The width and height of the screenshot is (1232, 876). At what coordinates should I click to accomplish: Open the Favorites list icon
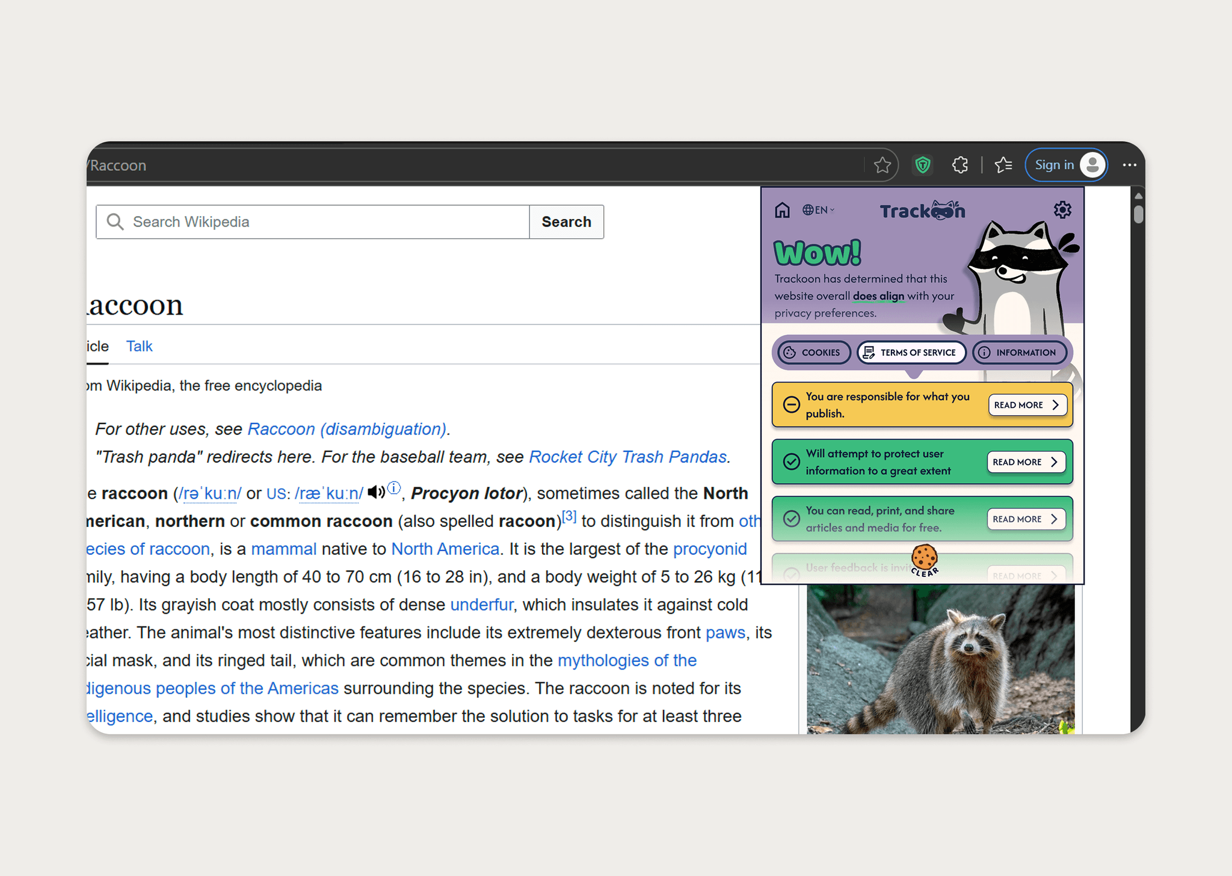(x=1003, y=165)
